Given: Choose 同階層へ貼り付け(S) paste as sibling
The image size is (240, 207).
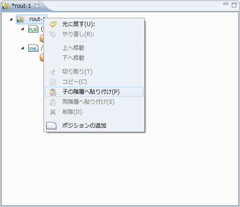Looking at the screenshot, I should pyautogui.click(x=94, y=102).
